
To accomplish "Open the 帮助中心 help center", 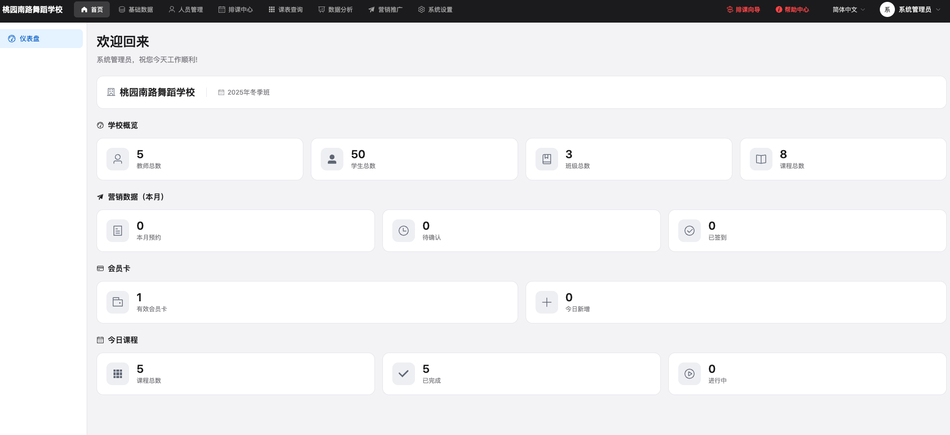I will point(792,9).
